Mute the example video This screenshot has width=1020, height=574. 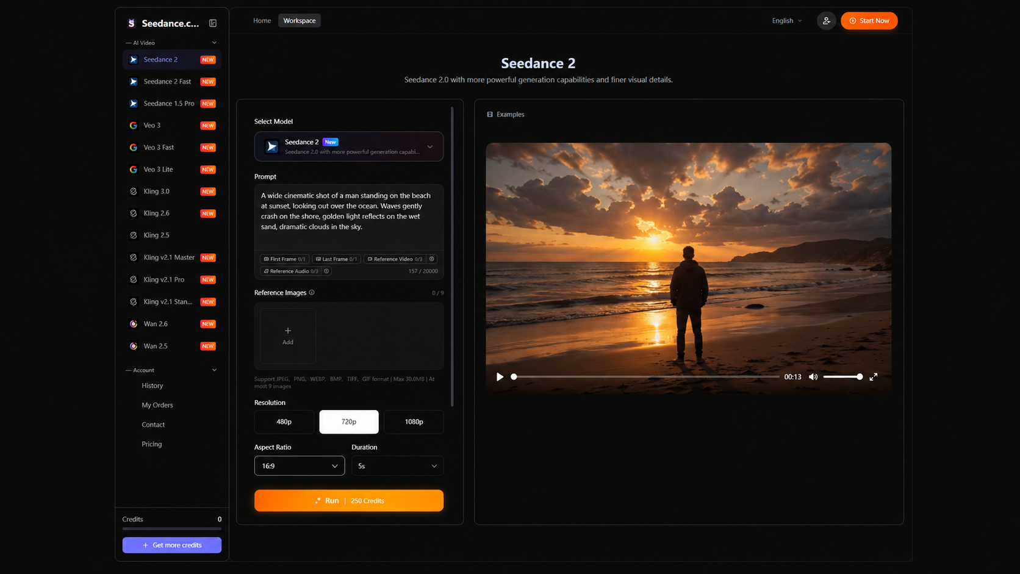pos(813,377)
